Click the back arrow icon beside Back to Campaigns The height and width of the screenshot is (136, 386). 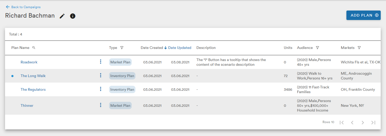[x=8, y=7]
